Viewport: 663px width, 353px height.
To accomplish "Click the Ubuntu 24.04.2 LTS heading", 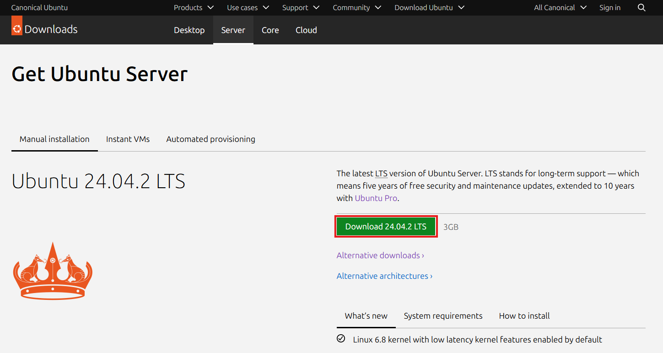I will [98, 181].
